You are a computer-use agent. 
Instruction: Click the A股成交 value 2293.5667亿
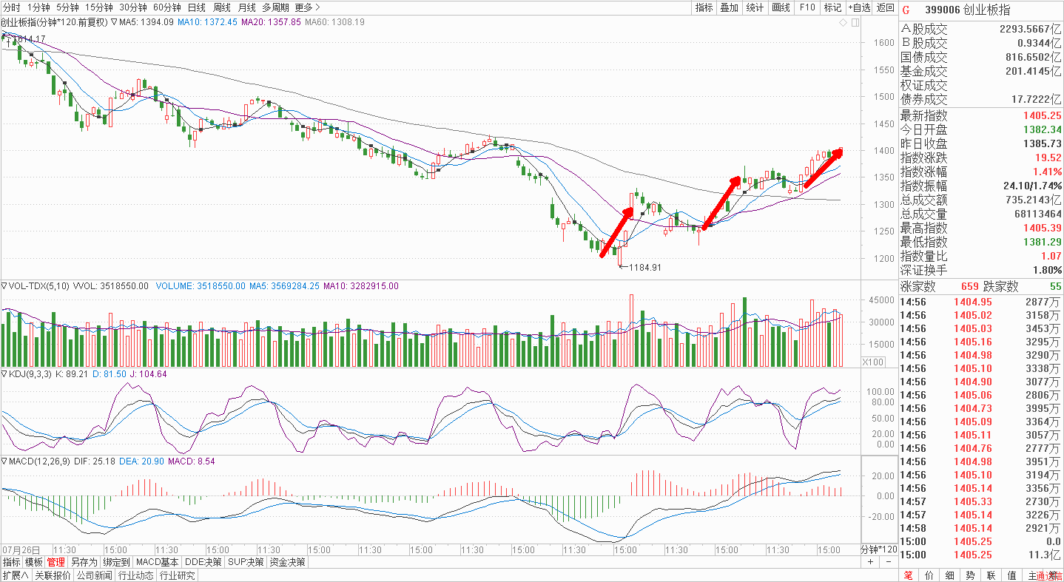click(1031, 29)
